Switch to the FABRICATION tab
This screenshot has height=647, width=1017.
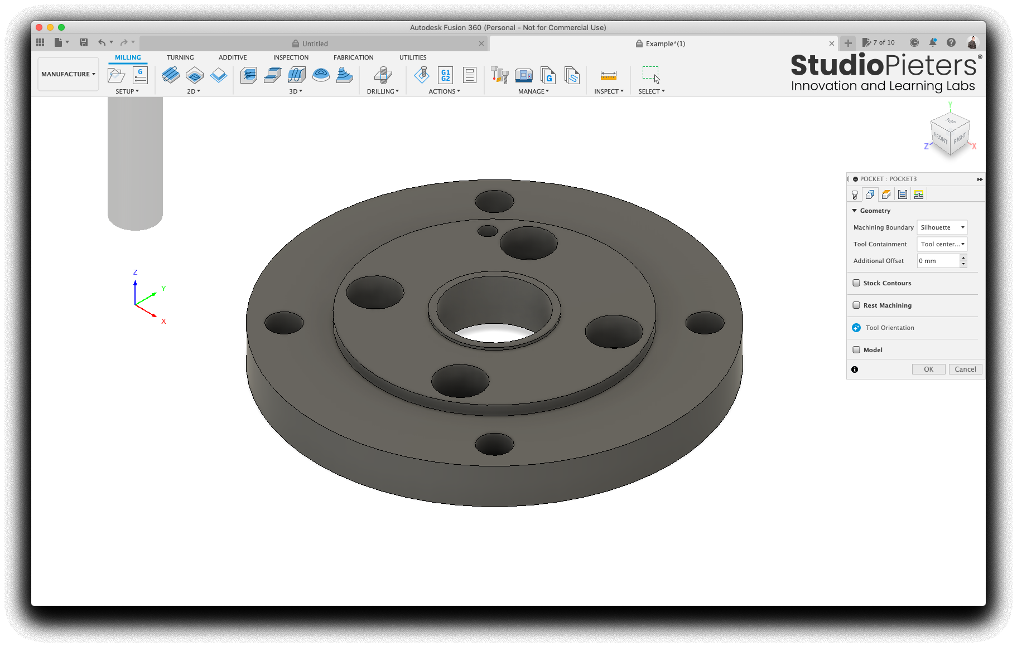point(354,57)
